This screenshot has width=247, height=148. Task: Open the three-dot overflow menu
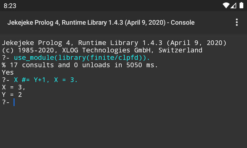click(x=237, y=22)
